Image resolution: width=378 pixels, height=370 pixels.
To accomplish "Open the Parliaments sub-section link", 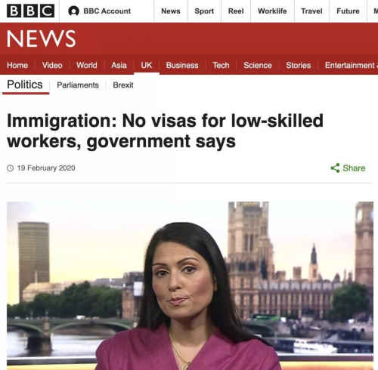I will click(x=78, y=85).
